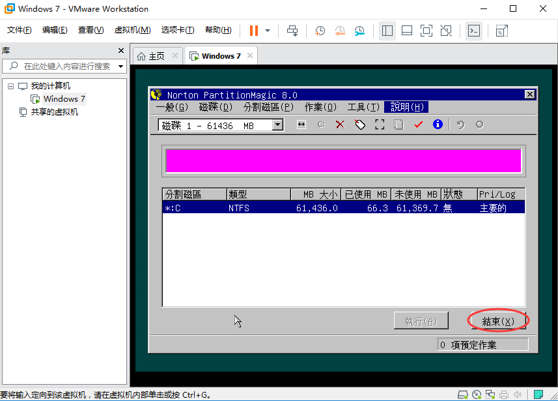
Task: Open the 编辑(E) menu
Action: (x=55, y=30)
